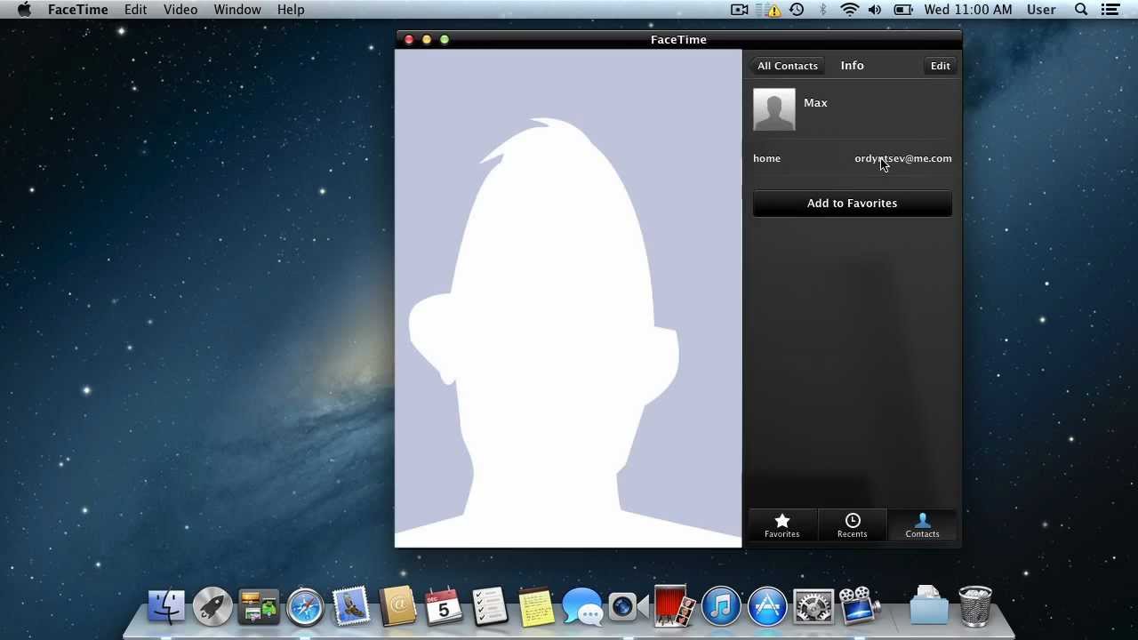Click the battery status icon
The width and height of the screenshot is (1138, 640).
point(903,10)
